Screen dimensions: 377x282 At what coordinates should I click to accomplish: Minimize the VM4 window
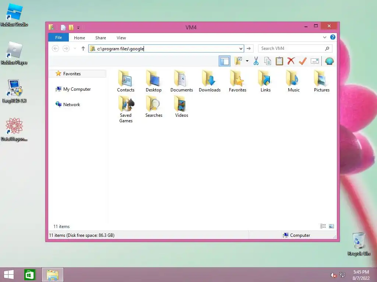coord(306,26)
